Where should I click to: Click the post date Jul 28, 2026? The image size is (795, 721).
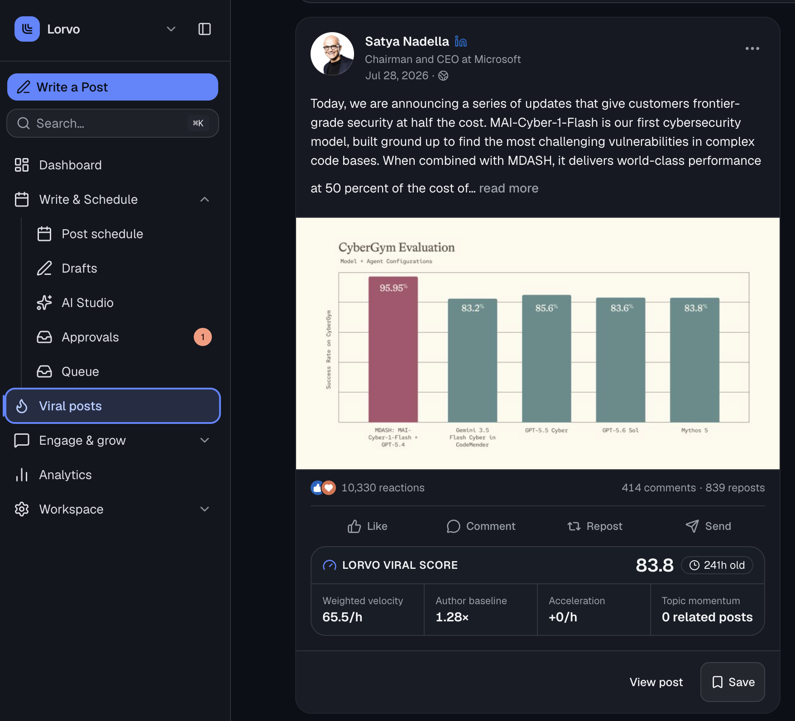click(x=397, y=76)
